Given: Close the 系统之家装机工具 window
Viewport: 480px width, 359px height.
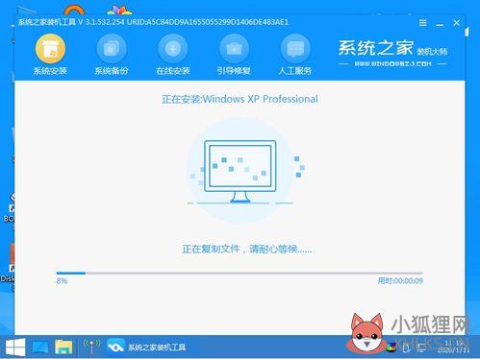Looking at the screenshot, I should coord(457,23).
